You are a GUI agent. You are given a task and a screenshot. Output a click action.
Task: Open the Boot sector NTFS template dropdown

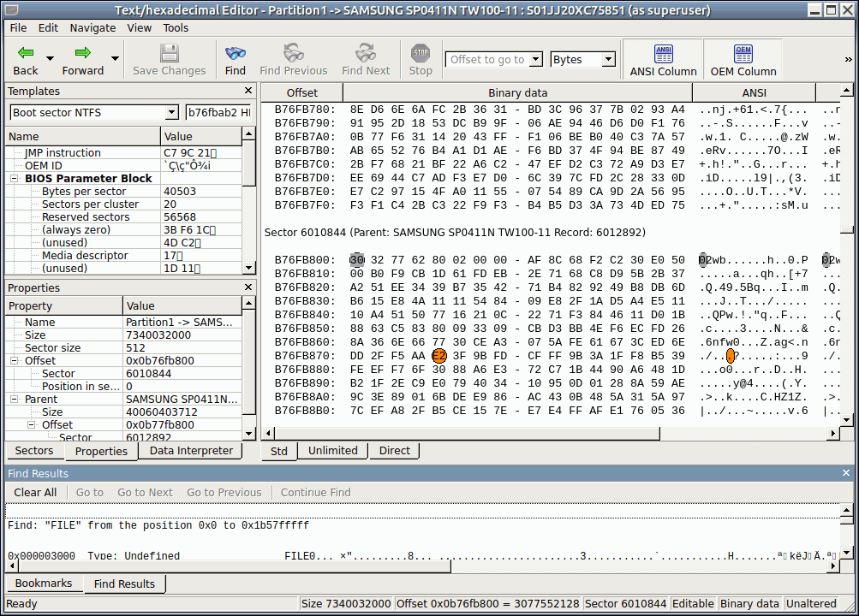click(171, 113)
